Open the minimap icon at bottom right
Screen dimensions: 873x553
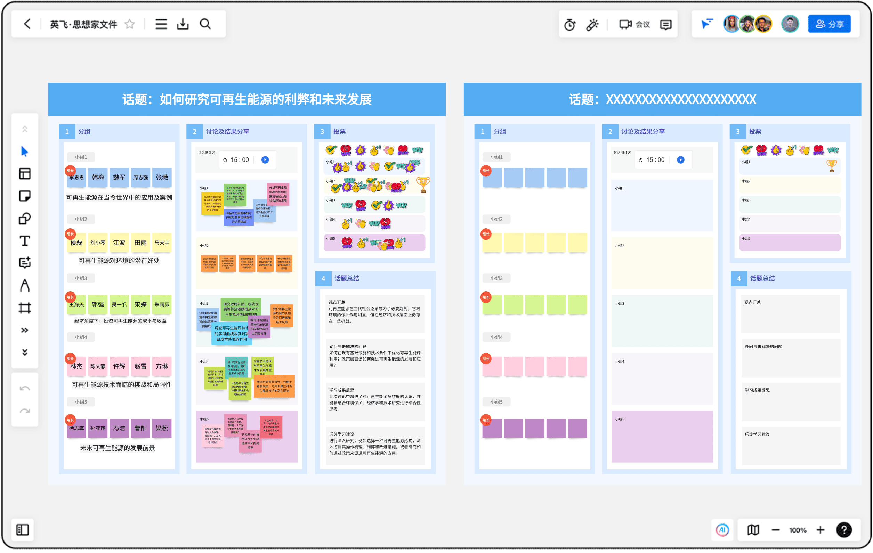(754, 530)
